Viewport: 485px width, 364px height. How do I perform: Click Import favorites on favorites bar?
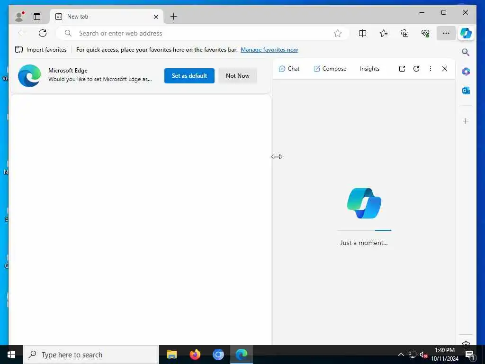point(41,50)
